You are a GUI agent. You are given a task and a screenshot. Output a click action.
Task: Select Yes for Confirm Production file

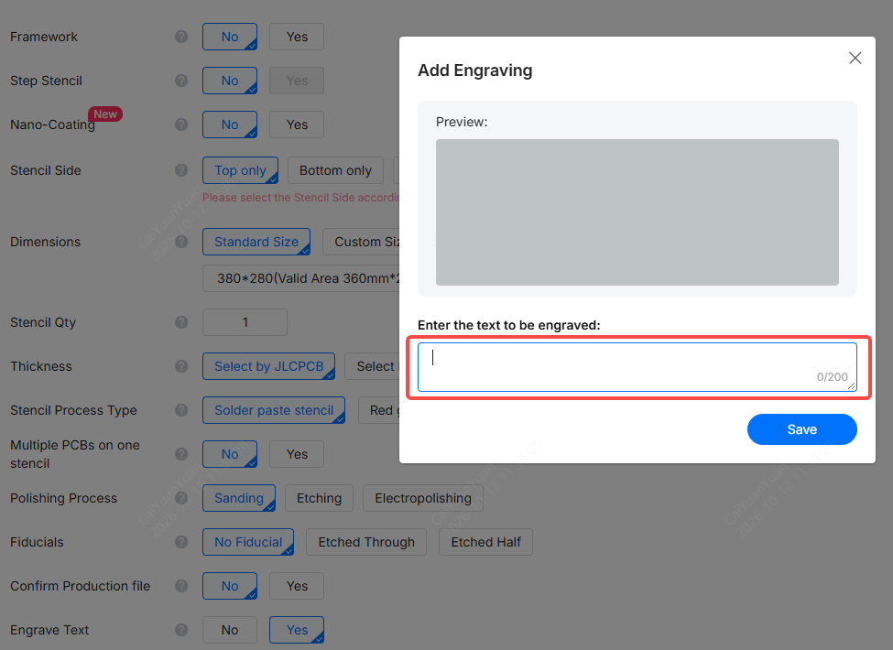(297, 586)
